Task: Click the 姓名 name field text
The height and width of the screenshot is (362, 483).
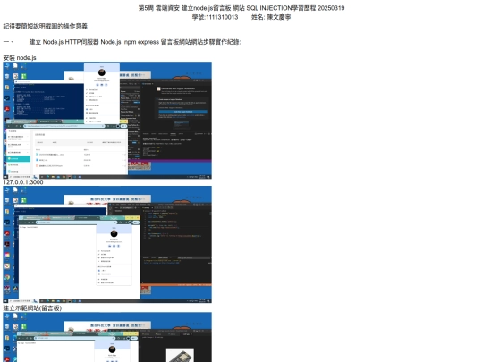Action: 271,17
